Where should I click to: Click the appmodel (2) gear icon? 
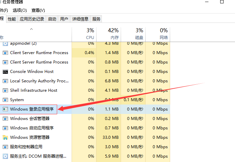[5, 44]
